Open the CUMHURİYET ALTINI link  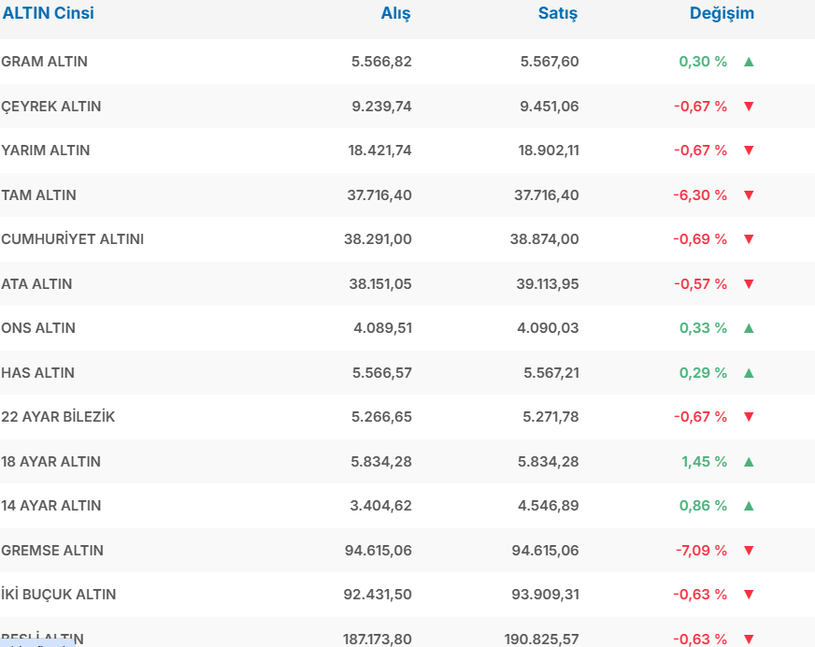pos(73,239)
